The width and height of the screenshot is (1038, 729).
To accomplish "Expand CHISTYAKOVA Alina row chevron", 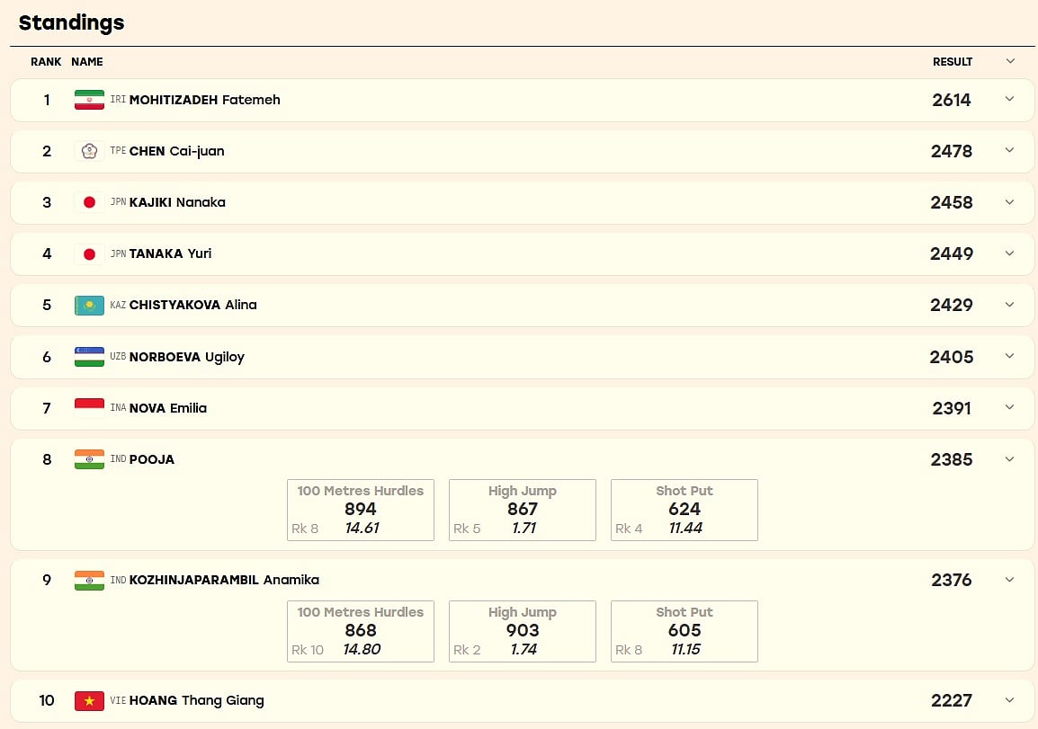I will [1009, 305].
